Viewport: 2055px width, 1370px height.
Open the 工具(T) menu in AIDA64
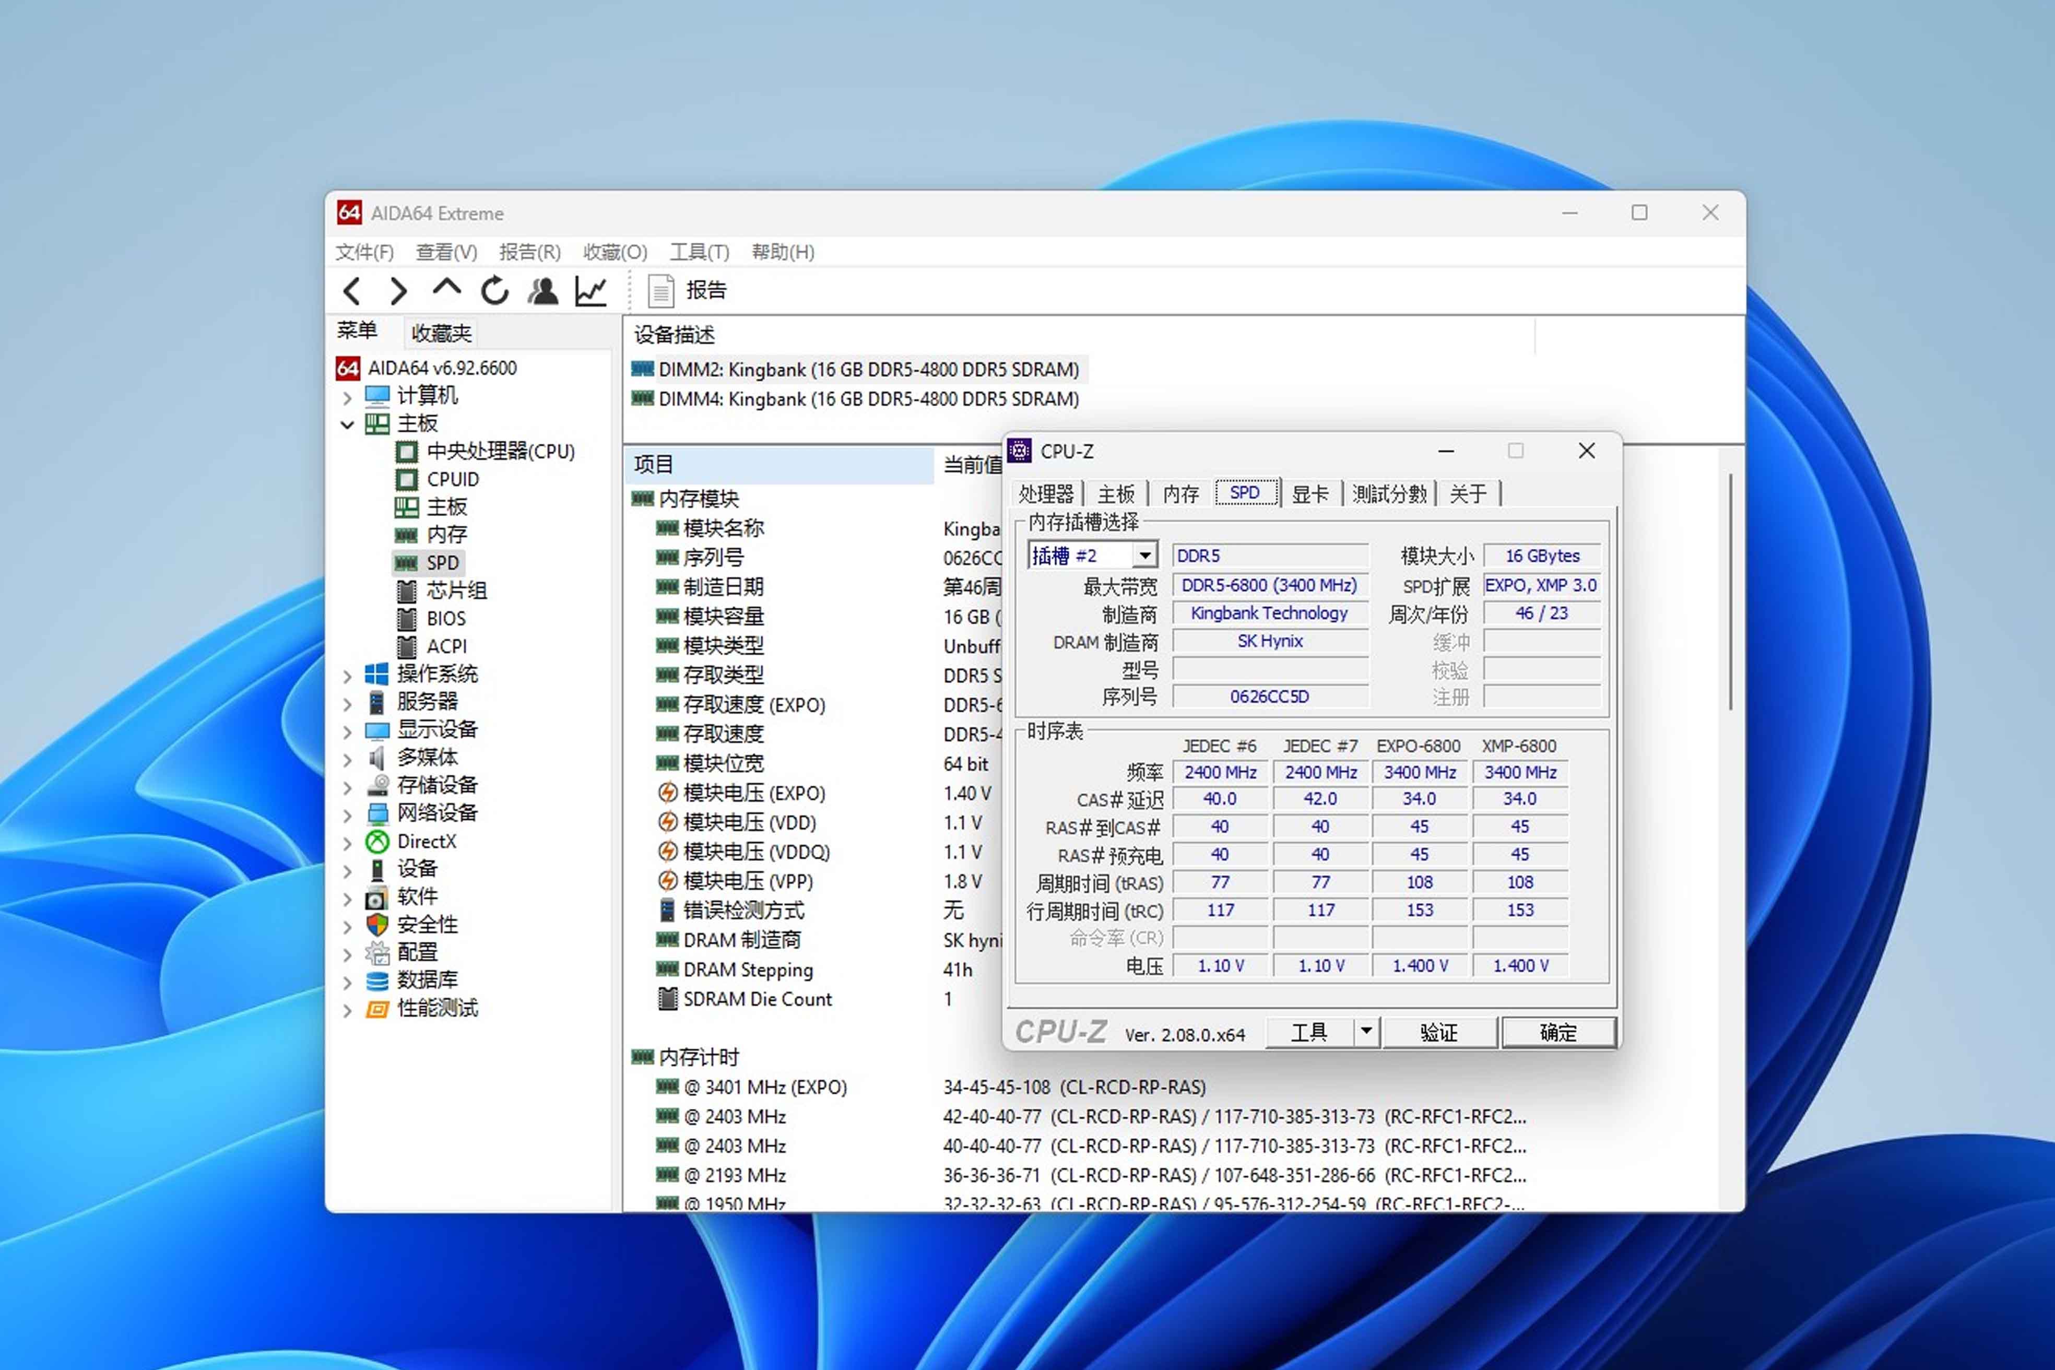coord(699,253)
